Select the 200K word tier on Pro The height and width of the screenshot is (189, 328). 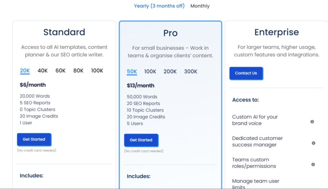(x=170, y=72)
